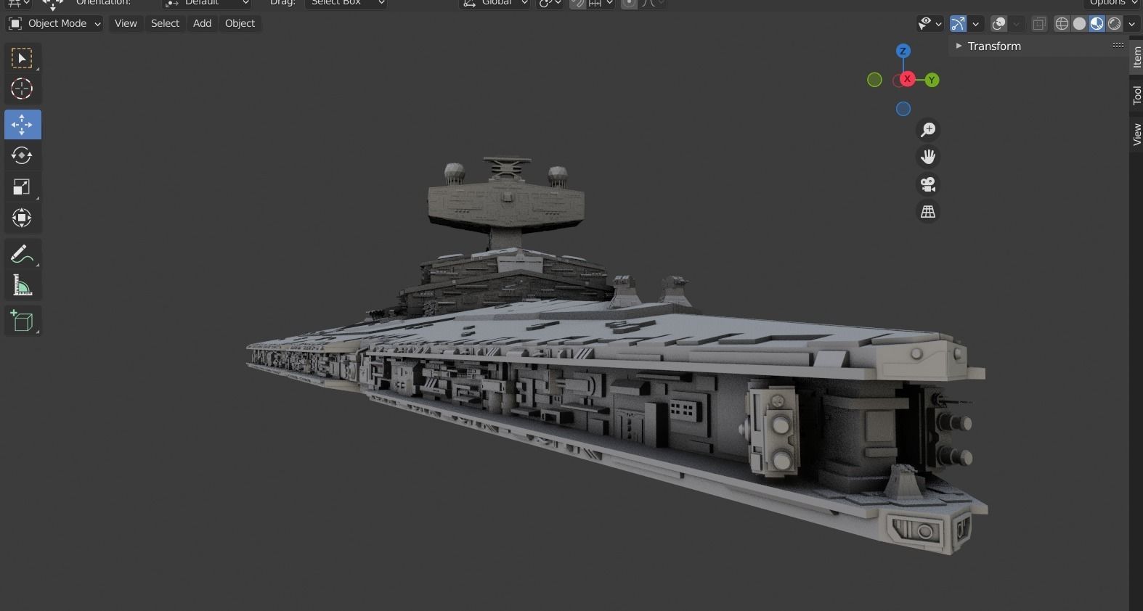The width and height of the screenshot is (1143, 611).
Task: Select the Measure ruler tool
Action: (x=22, y=285)
